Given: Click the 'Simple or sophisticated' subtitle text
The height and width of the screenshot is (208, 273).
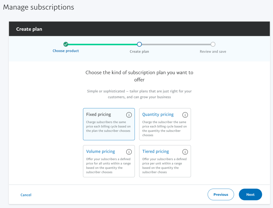Looking at the screenshot, I should (x=139, y=94).
